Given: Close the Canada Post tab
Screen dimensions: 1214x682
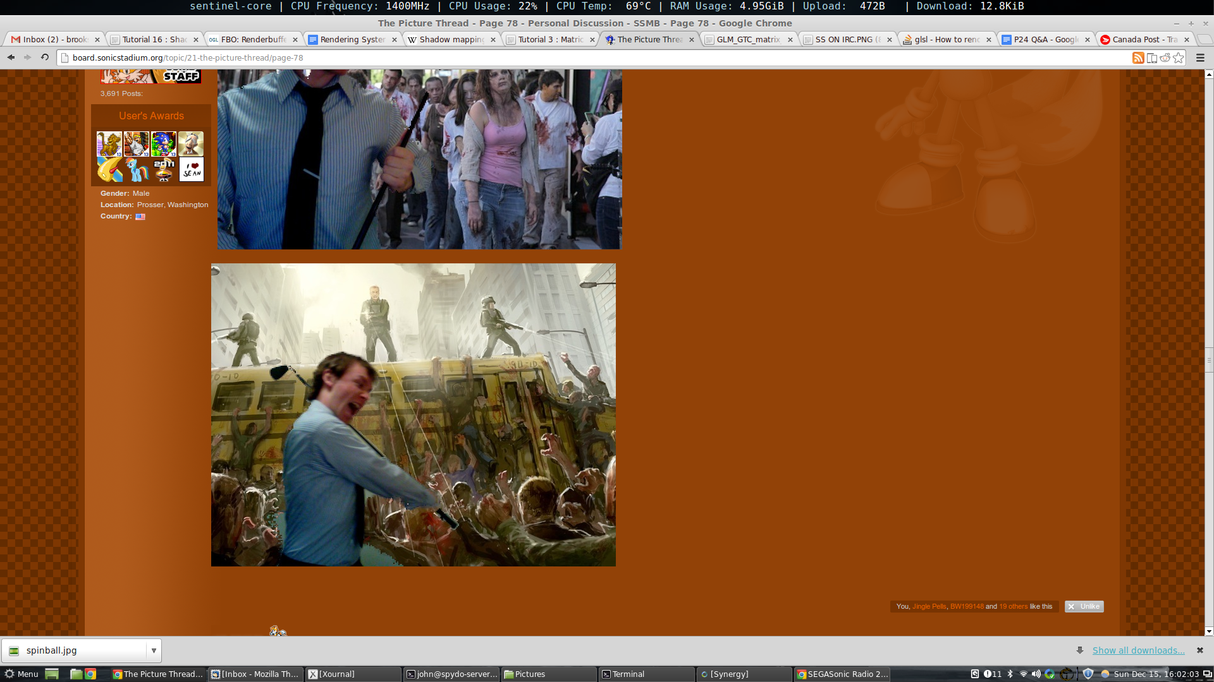Looking at the screenshot, I should tap(1187, 39).
